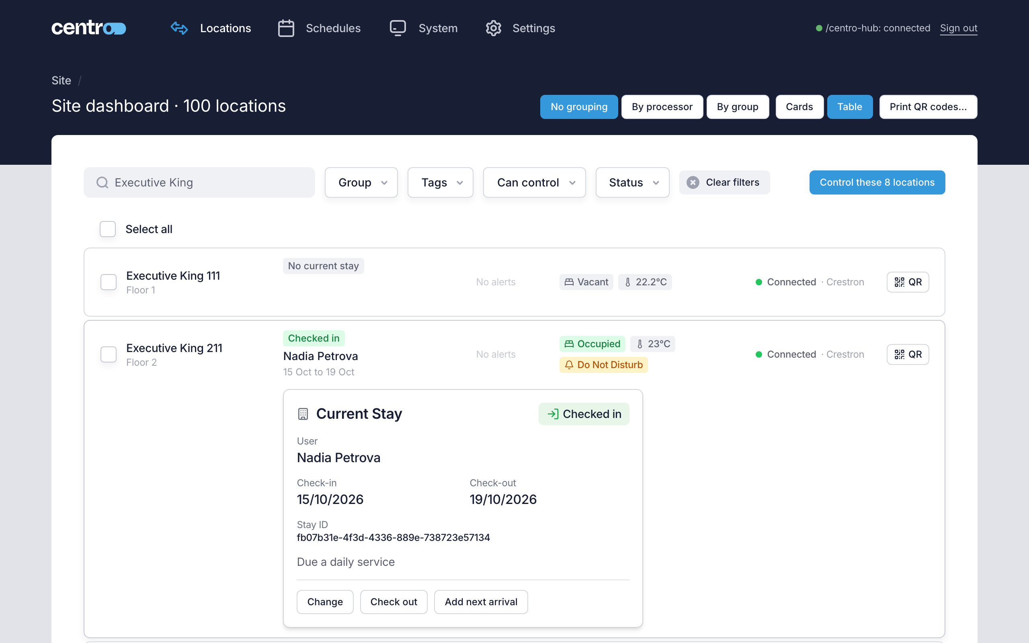Click the Sign out link
The height and width of the screenshot is (643, 1029).
pyautogui.click(x=958, y=28)
